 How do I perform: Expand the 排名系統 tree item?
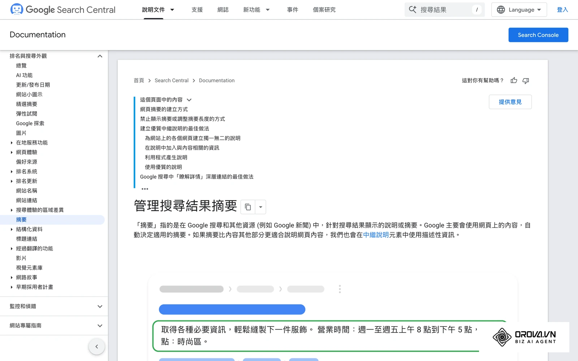tap(12, 171)
